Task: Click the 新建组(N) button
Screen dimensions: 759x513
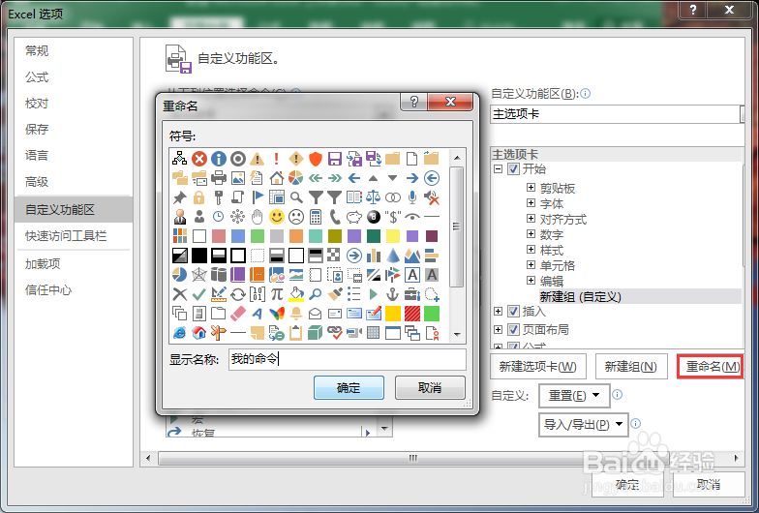Action: [631, 366]
